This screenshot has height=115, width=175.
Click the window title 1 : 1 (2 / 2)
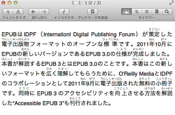[x=89, y=3]
